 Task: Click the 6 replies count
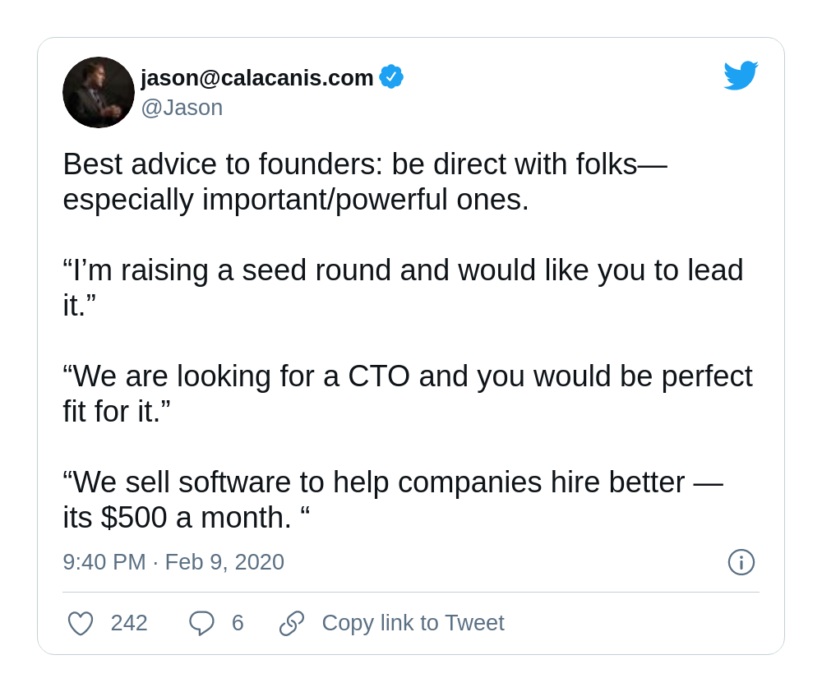pyautogui.click(x=238, y=623)
